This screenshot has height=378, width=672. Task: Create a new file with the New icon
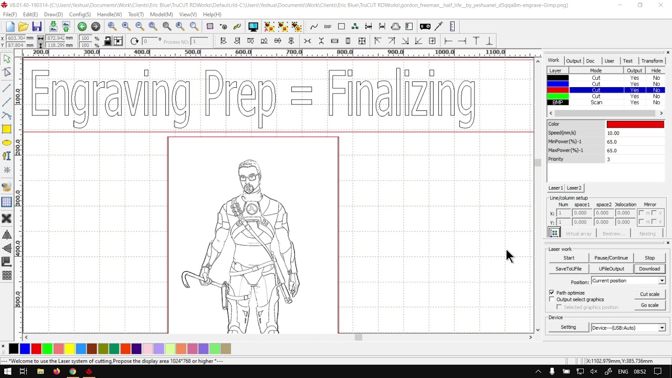pos(10,27)
